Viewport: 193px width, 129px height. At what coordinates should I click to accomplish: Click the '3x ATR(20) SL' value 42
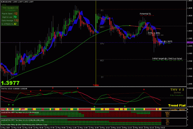click(x=15, y=24)
